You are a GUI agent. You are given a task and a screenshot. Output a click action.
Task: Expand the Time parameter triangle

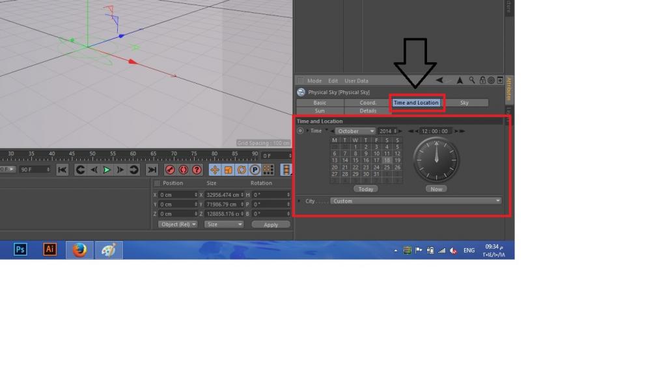(307, 131)
